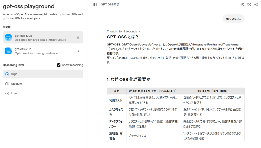The width and height of the screenshot is (261, 148).
Task: Click the 完全にローカルで実行できる table cell
Action: tap(212, 124)
